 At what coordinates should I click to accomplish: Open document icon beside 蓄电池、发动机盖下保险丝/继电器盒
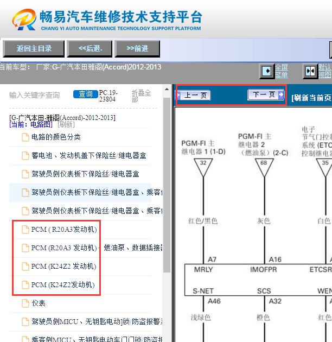pyautogui.click(x=25, y=156)
